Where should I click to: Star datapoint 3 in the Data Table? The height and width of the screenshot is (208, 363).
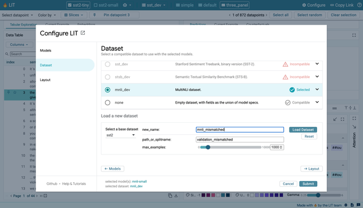tap(15, 92)
